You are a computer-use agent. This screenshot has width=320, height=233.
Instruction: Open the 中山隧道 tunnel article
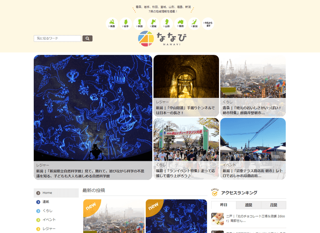(186, 85)
